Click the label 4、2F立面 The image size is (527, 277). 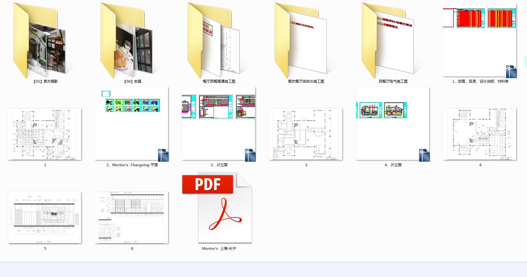point(393,165)
